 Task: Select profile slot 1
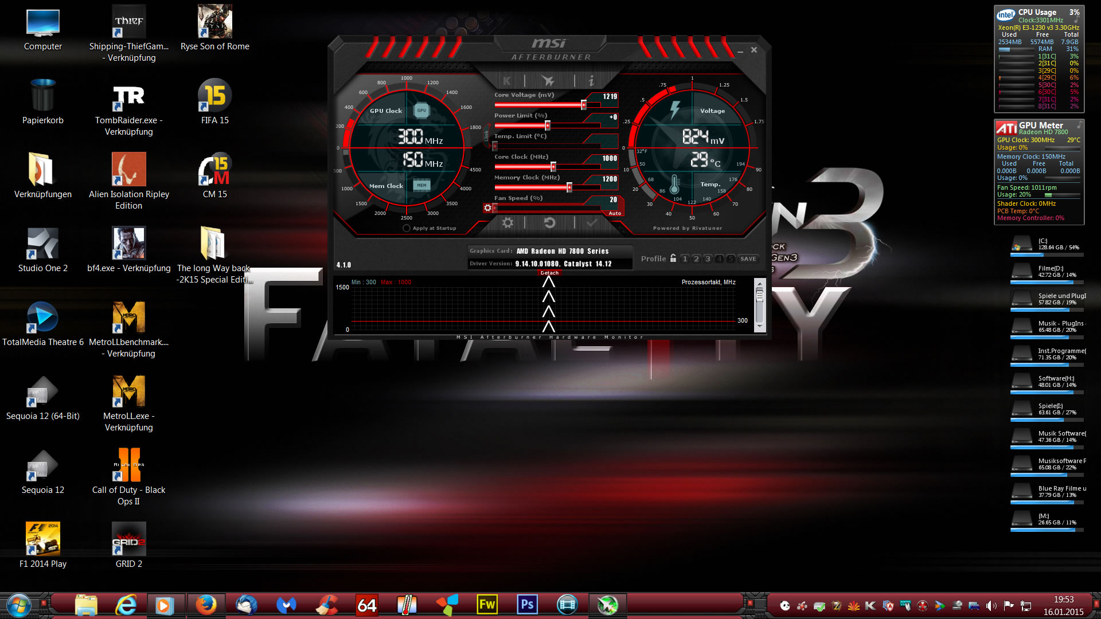pyautogui.click(x=685, y=259)
